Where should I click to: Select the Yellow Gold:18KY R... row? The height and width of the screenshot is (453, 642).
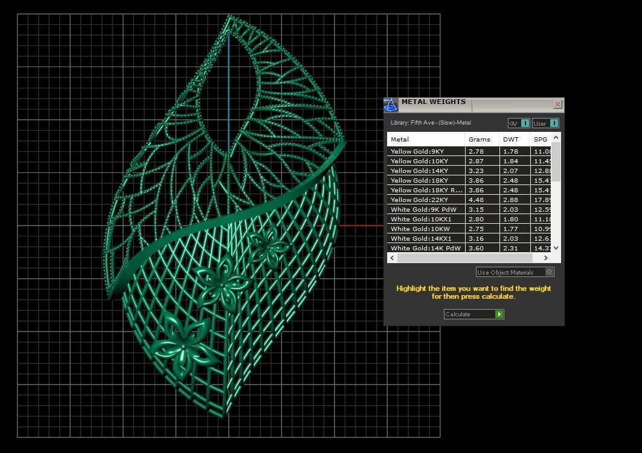pyautogui.click(x=469, y=191)
